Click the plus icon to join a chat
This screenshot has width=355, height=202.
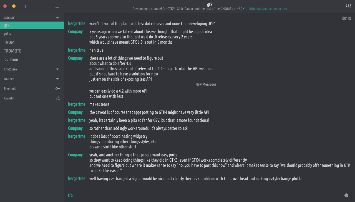pos(26,6)
